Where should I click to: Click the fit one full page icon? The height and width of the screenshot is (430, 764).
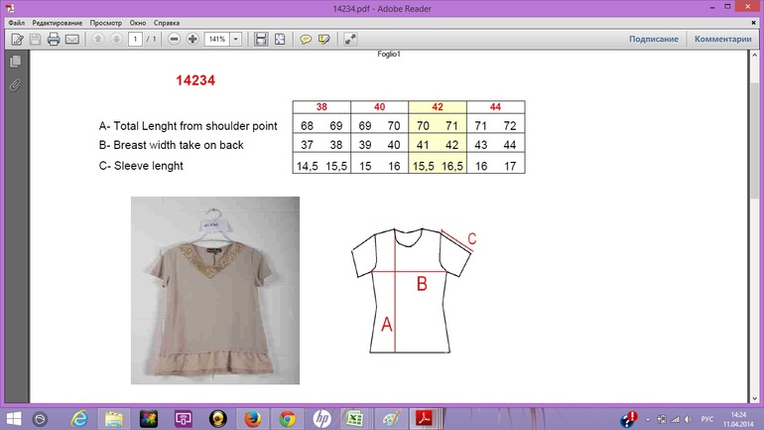click(x=280, y=39)
